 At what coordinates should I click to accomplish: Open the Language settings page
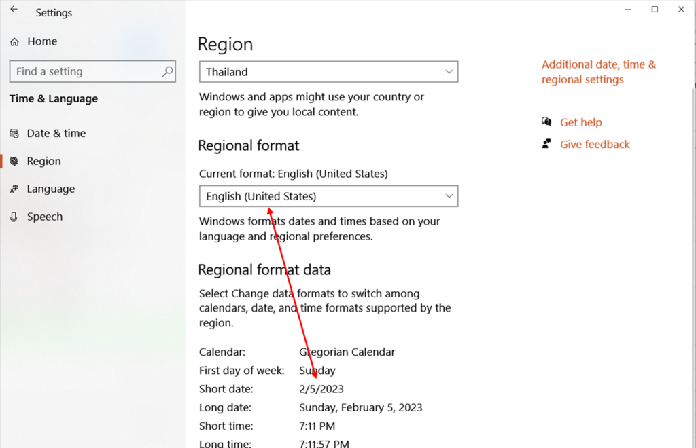pos(50,189)
